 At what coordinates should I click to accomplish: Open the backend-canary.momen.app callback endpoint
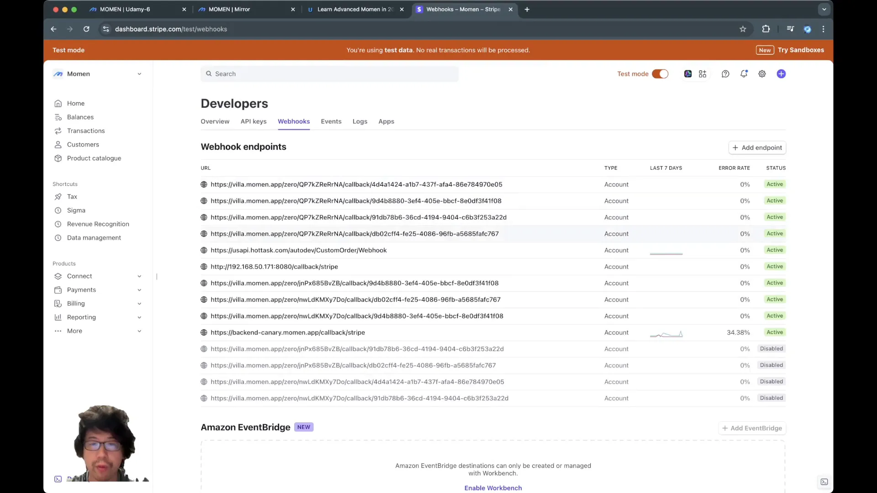point(287,332)
